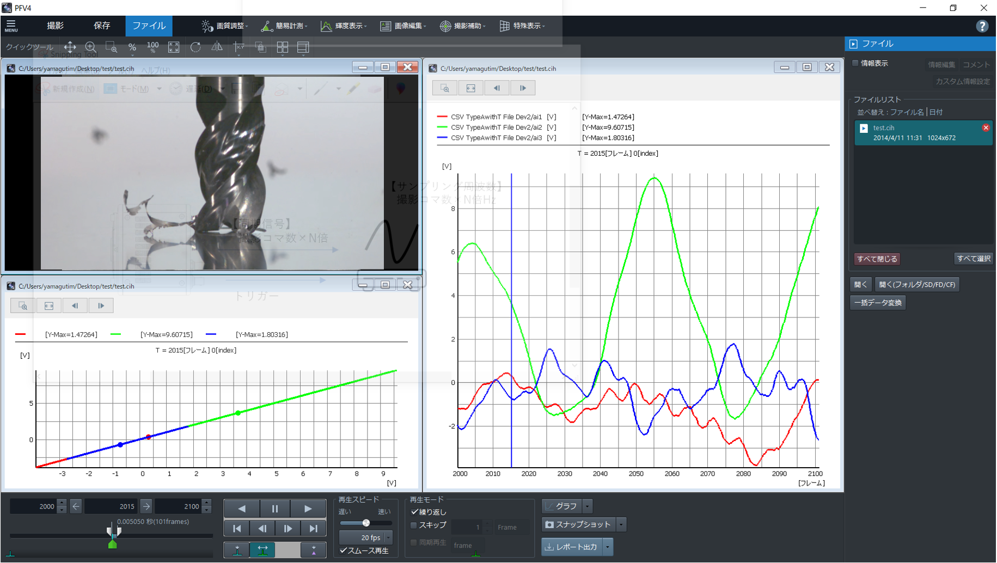Open the 20 fps playback speed dropdown

[365, 537]
